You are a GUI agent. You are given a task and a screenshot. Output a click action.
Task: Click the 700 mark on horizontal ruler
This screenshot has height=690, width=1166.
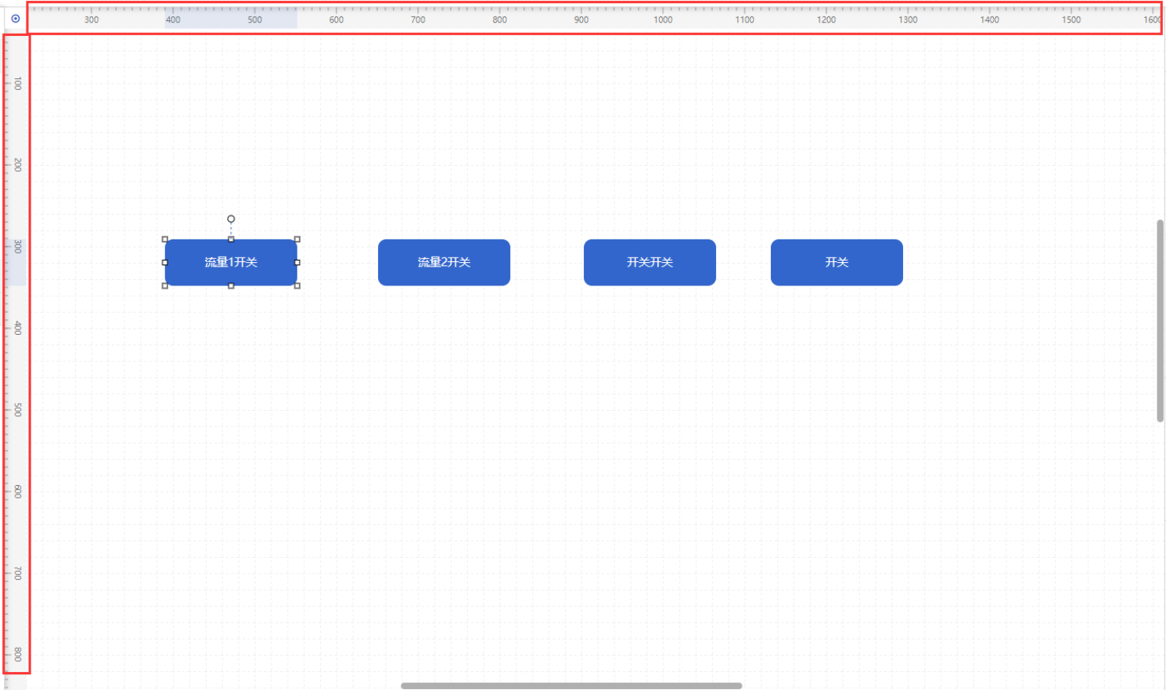[x=418, y=20]
